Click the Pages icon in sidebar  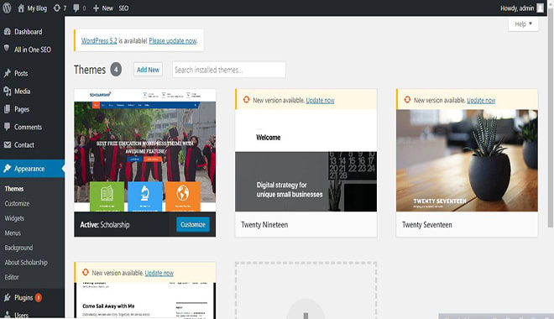(x=7, y=109)
